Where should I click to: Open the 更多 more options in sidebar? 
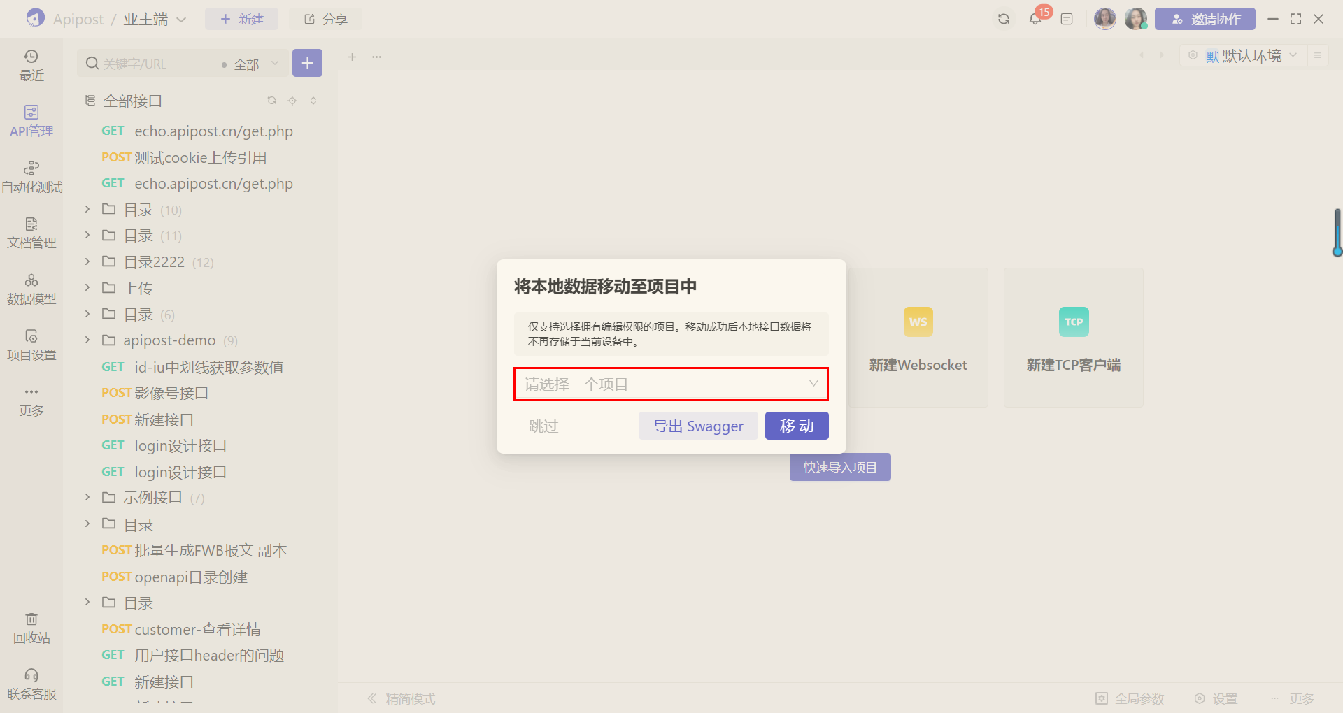pyautogui.click(x=31, y=401)
